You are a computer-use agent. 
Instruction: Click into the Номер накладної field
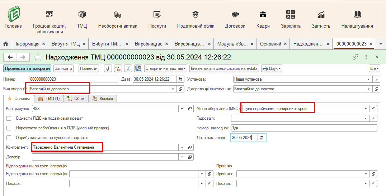303,128
